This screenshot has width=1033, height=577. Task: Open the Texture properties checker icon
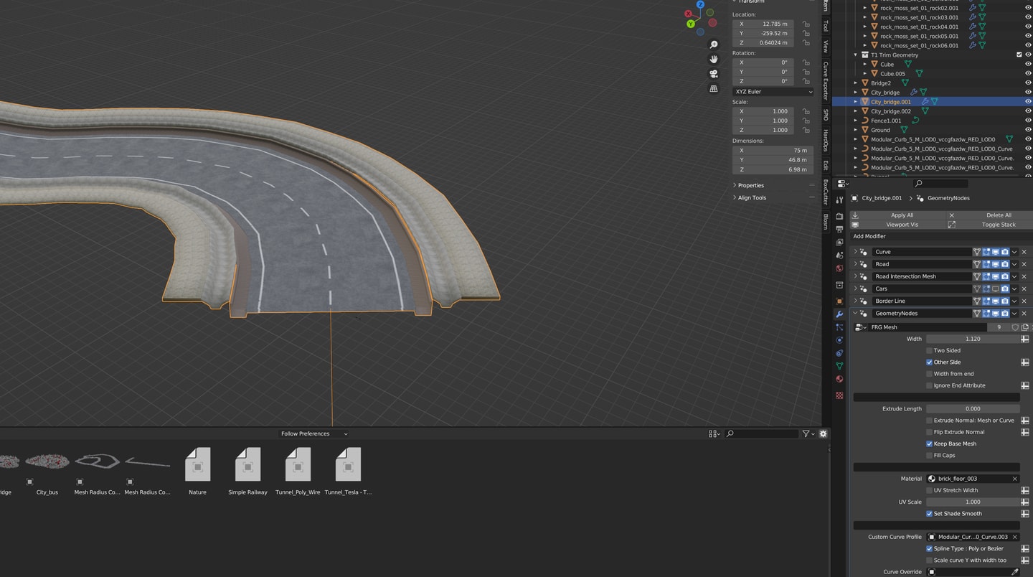click(839, 395)
